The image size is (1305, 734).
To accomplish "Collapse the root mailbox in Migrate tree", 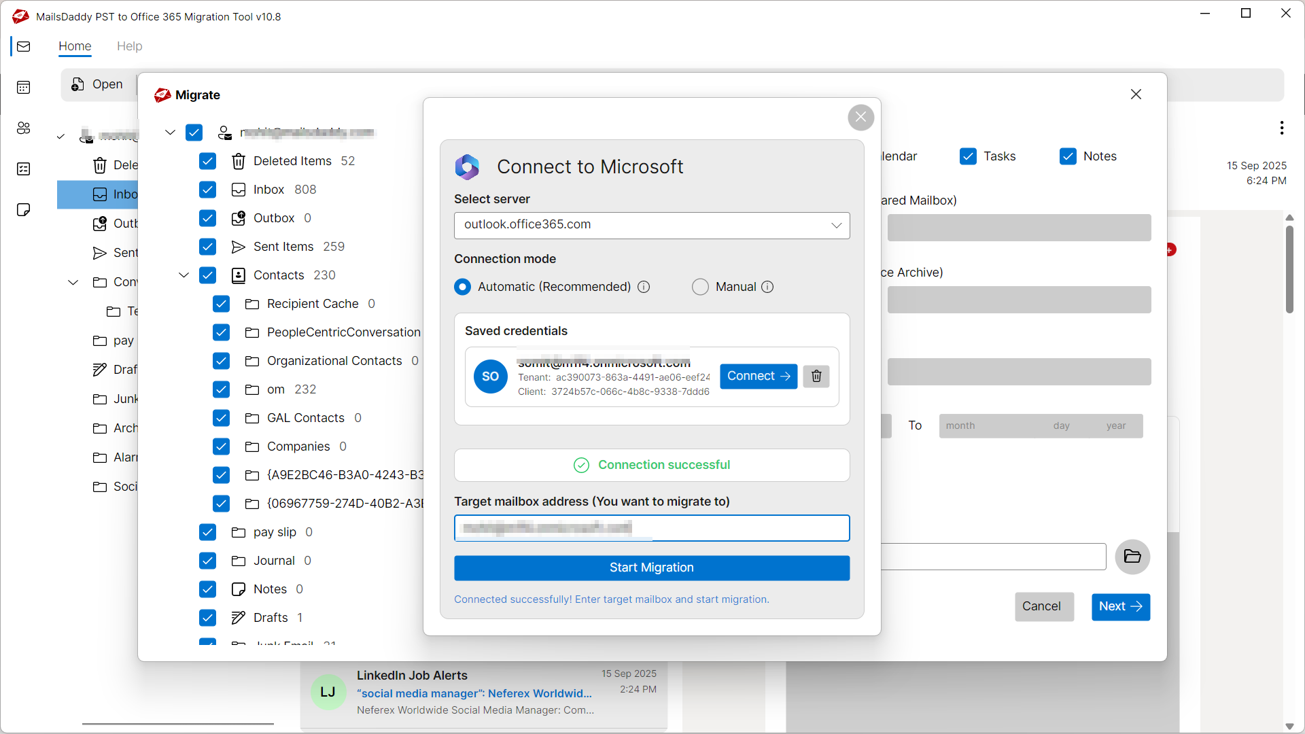I will pos(170,133).
